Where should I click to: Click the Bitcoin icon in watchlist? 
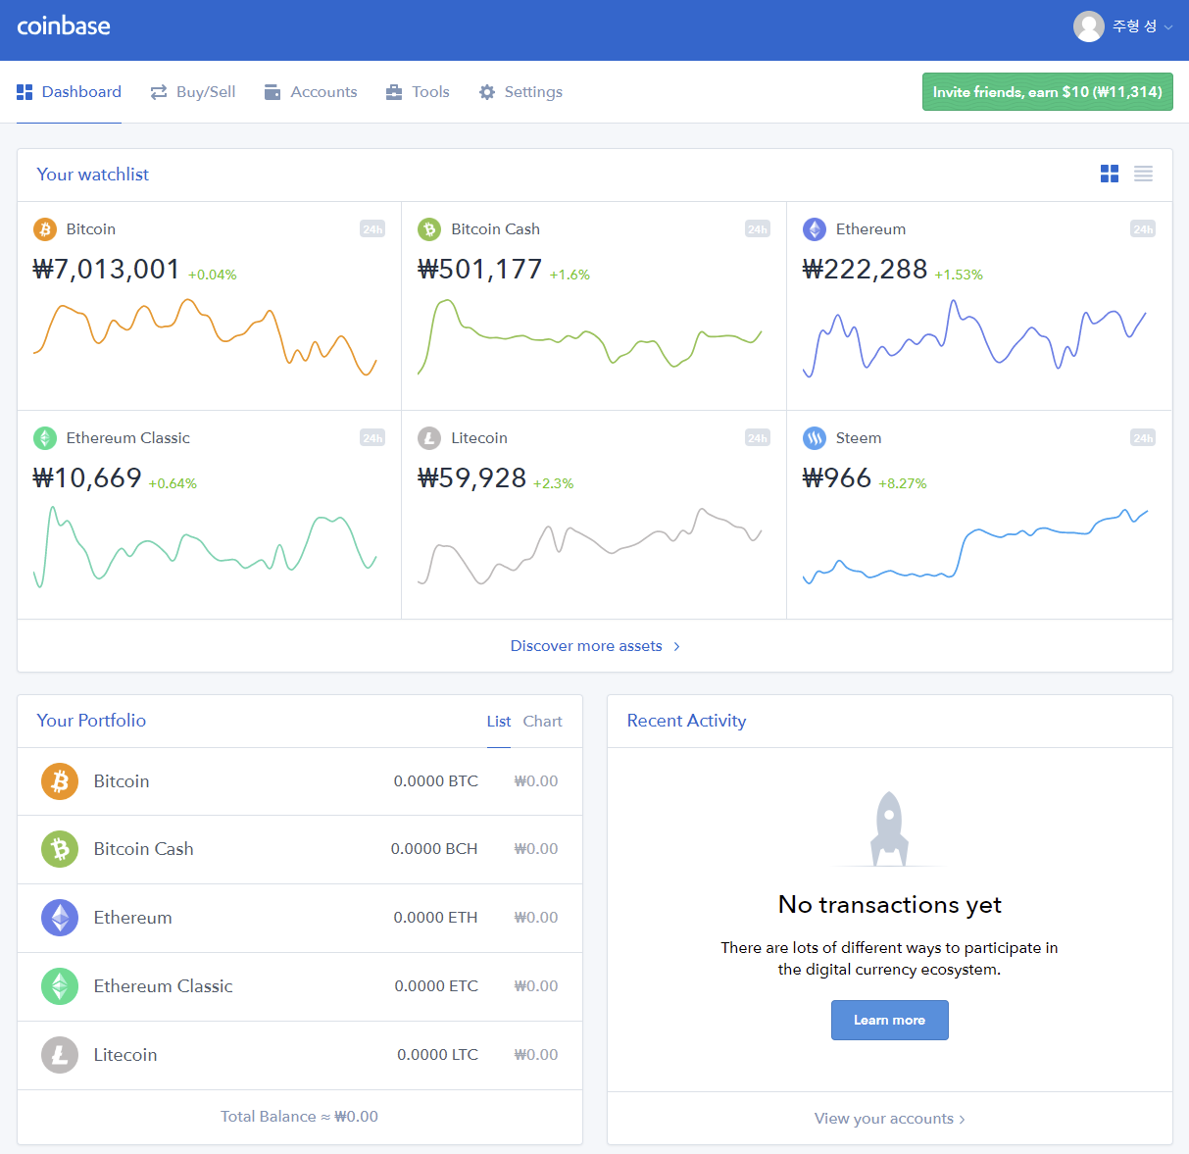click(x=45, y=229)
